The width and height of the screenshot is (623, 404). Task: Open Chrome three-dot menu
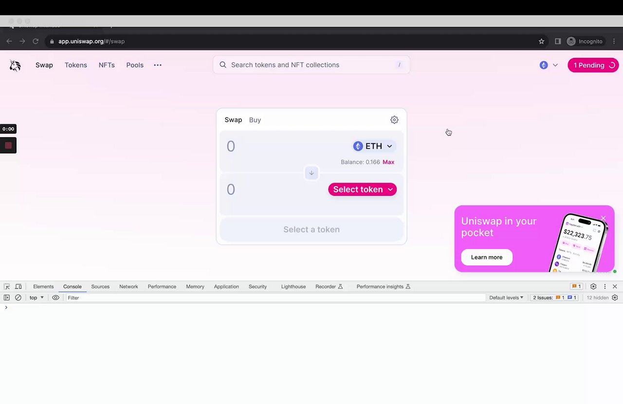click(x=615, y=41)
